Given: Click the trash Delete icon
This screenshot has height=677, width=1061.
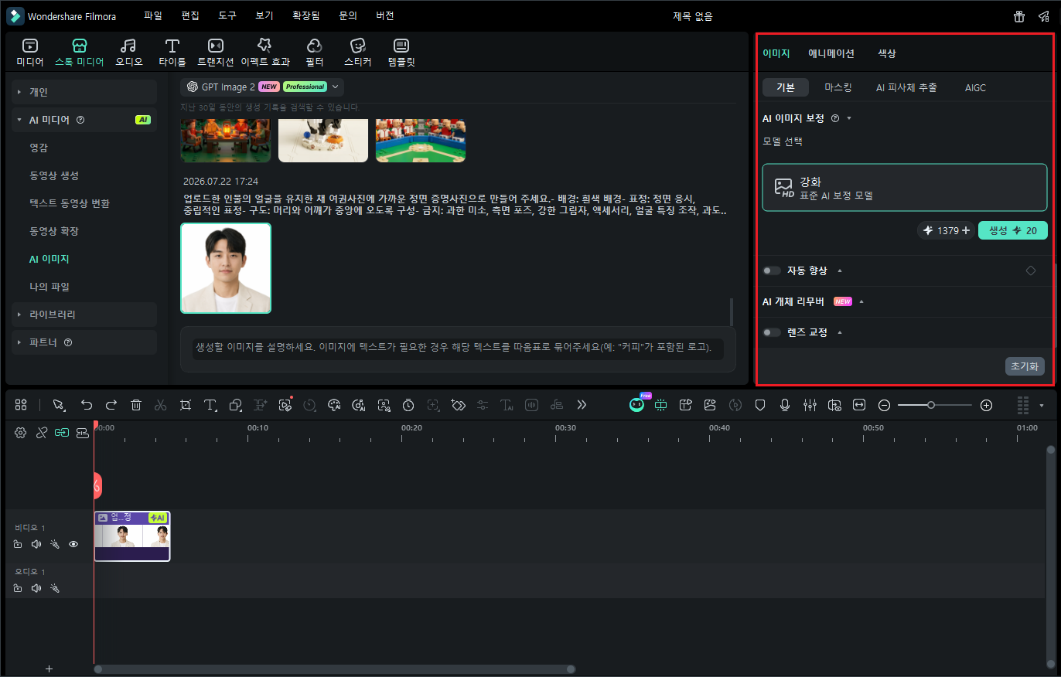Looking at the screenshot, I should pyautogui.click(x=136, y=404).
